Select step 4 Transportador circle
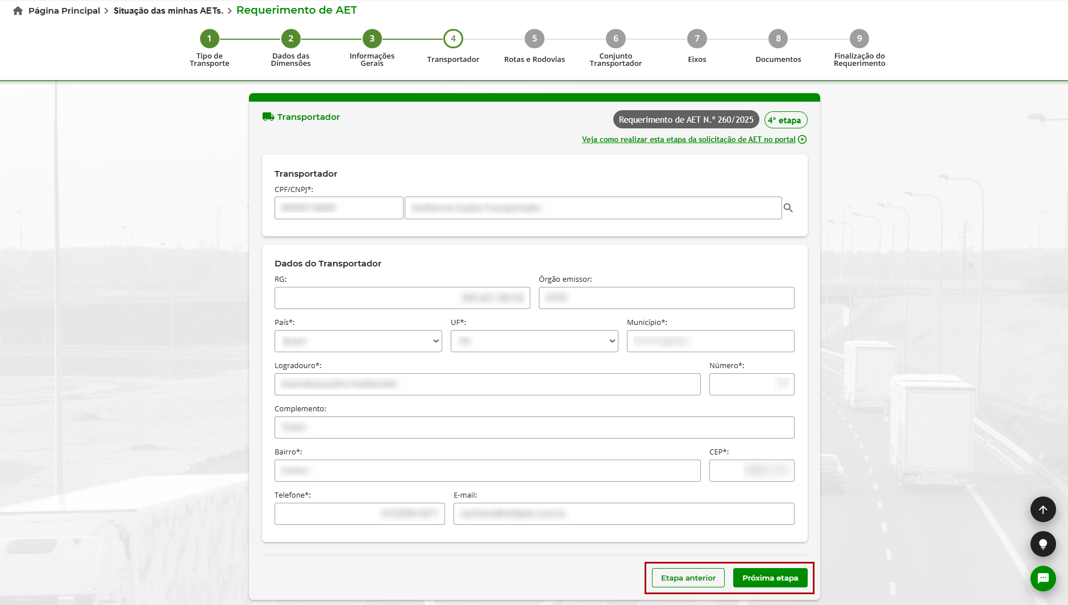 tap(453, 39)
